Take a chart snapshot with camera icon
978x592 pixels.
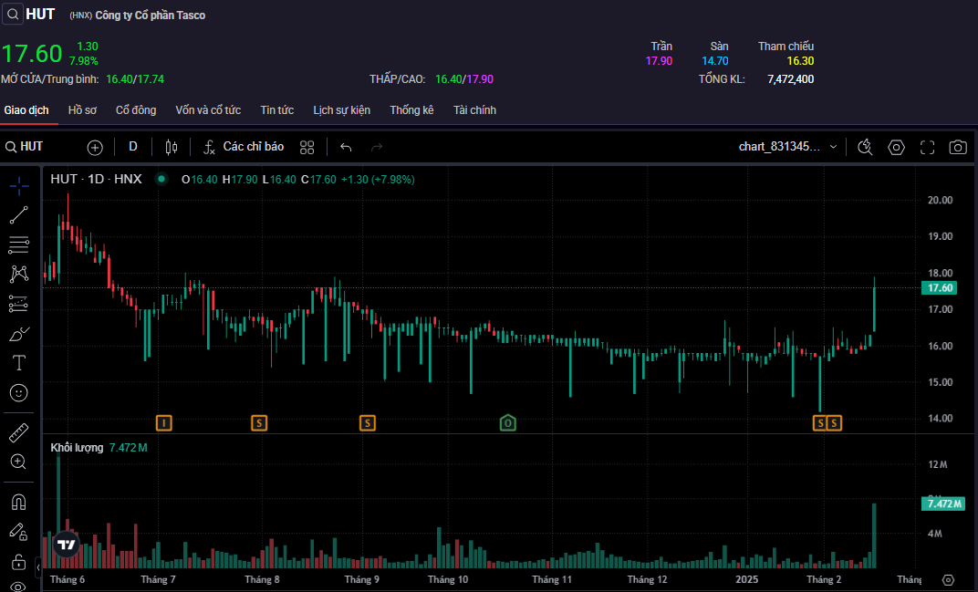[957, 147]
